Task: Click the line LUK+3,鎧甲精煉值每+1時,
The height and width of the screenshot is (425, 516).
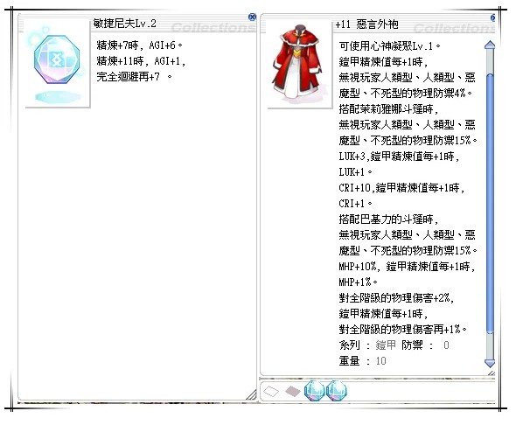Action: (399, 157)
